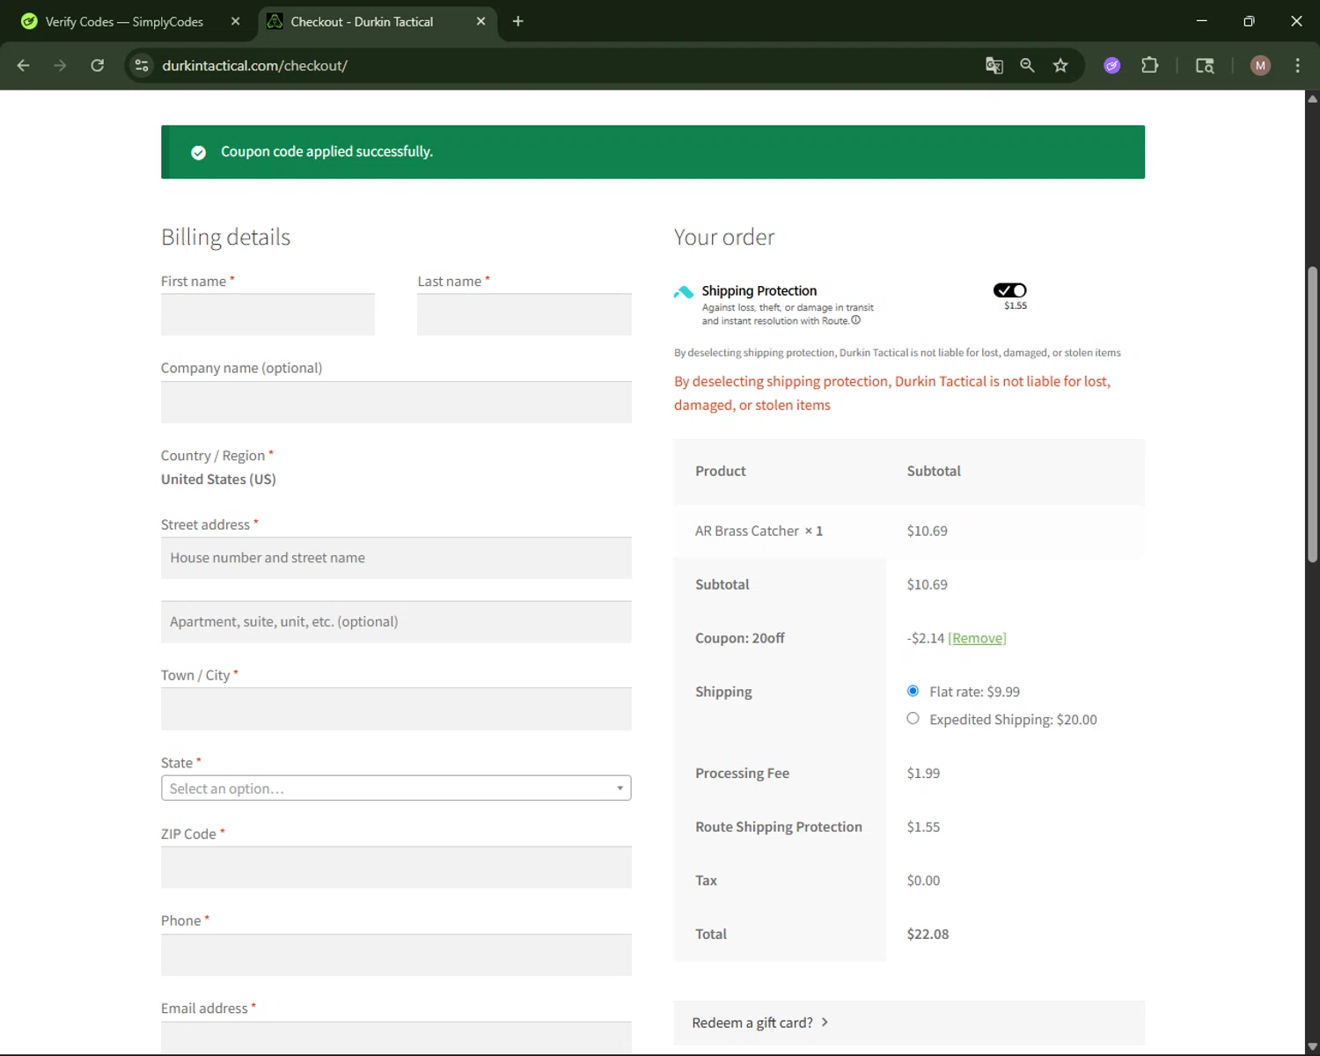Click the Town / City field

coord(396,709)
